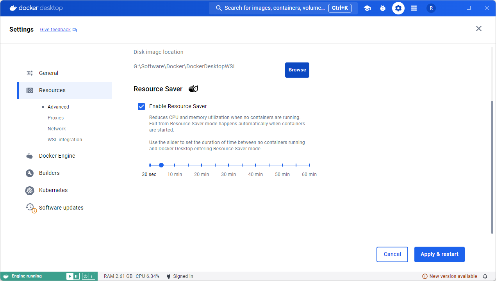Click the Docker Engine whale icon

30,156
